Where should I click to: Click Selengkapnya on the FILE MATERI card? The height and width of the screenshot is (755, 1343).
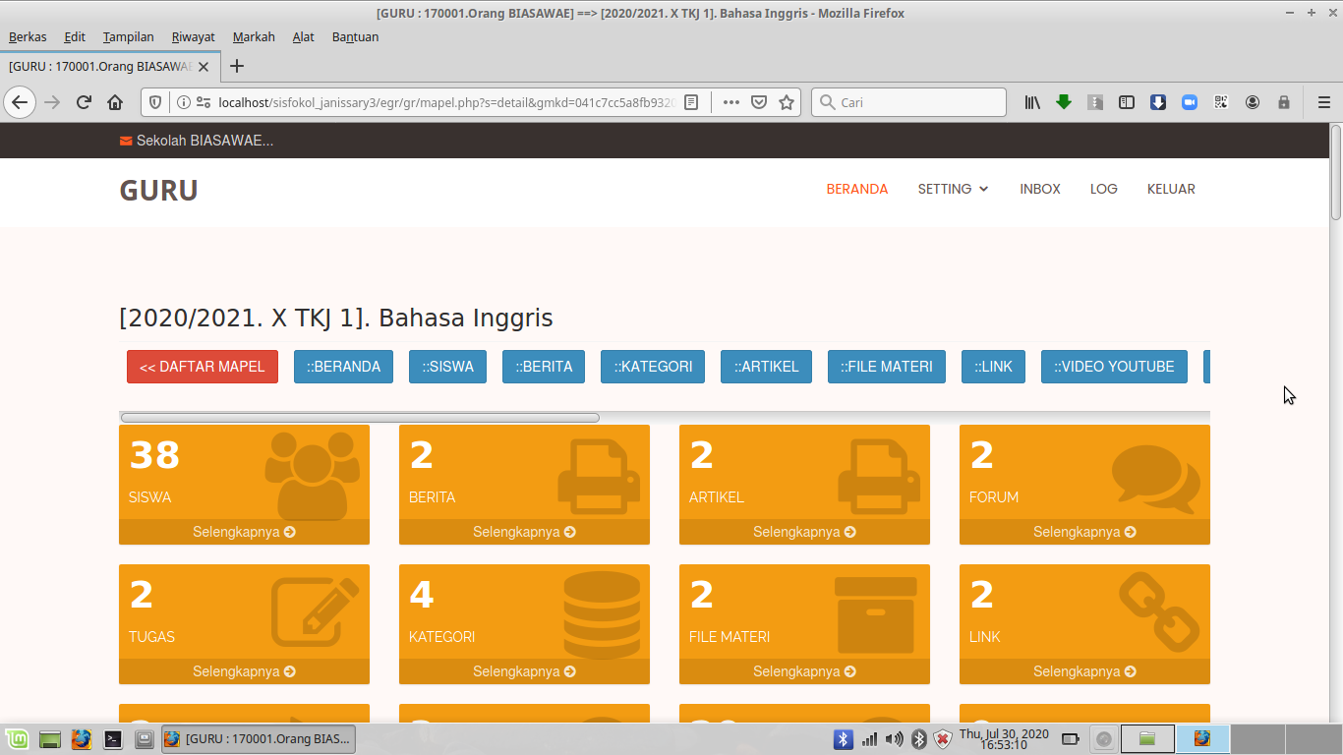[x=804, y=671]
